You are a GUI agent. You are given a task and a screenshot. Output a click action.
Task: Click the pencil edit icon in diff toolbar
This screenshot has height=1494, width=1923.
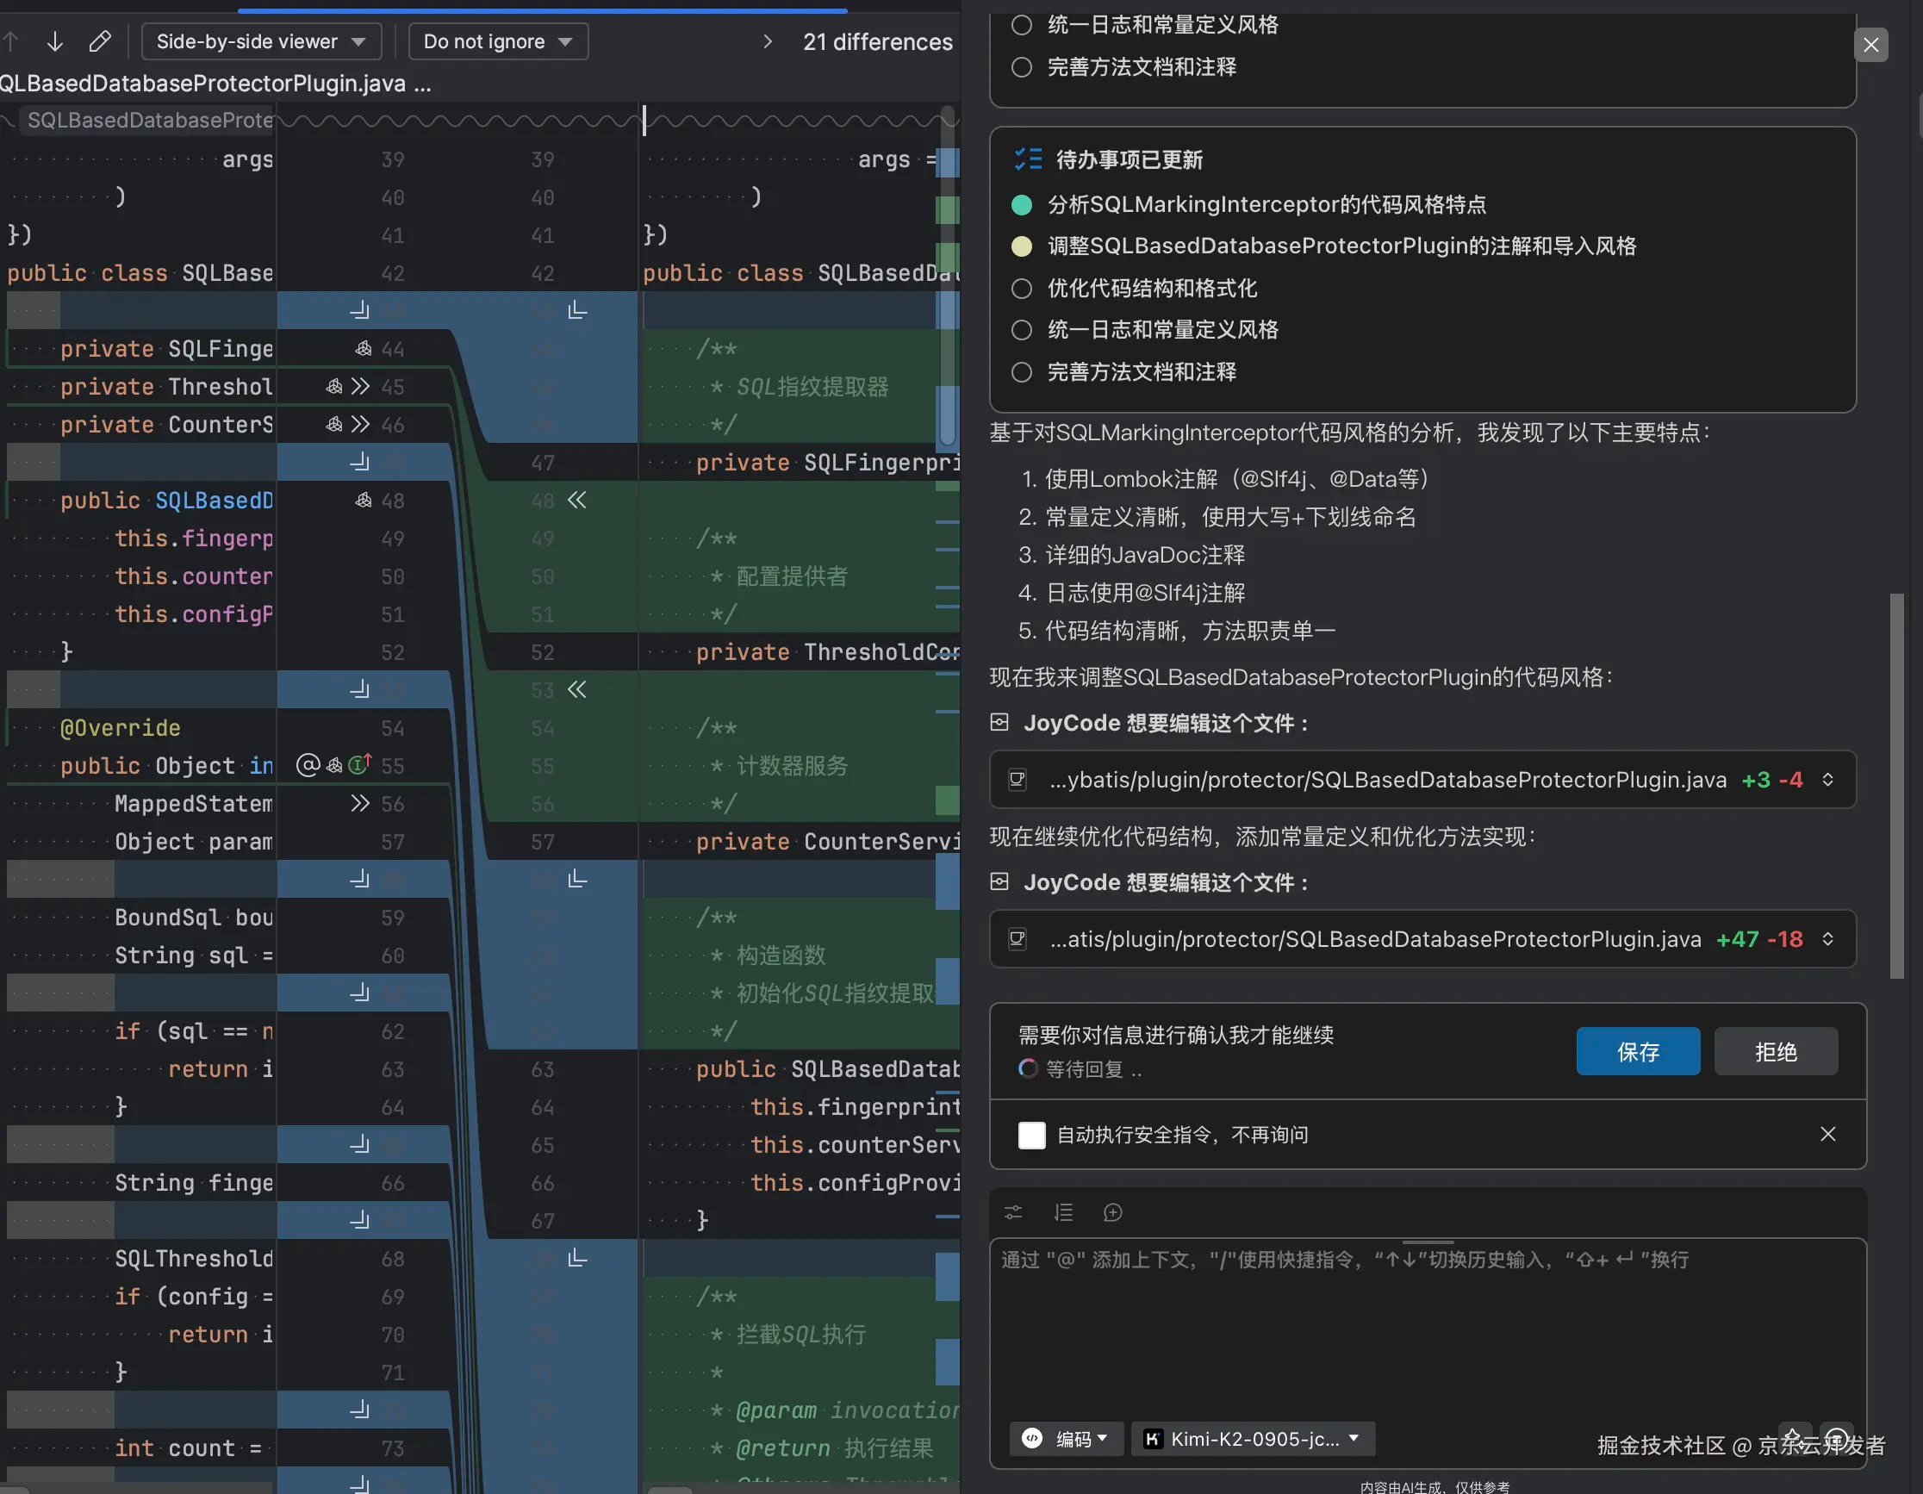(101, 40)
